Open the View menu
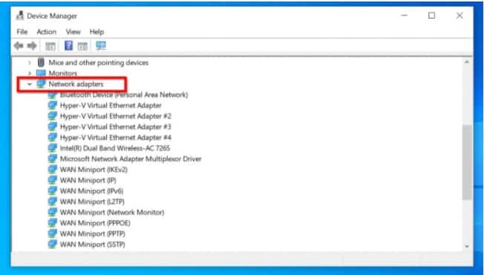This screenshot has height=275, width=484. click(x=73, y=32)
